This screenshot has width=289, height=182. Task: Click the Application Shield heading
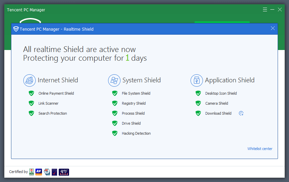pos(230,80)
